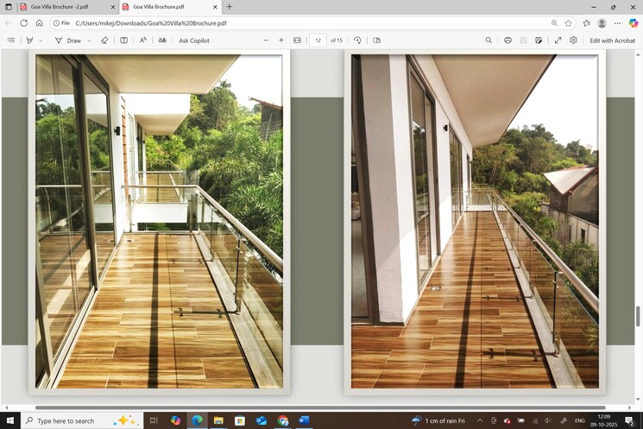Click the page number input field
643x429 pixels.
[x=318, y=41]
